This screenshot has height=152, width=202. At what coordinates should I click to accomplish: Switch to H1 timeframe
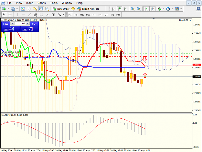[94, 15]
